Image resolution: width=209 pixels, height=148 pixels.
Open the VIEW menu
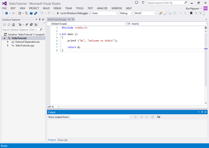point(22,8)
